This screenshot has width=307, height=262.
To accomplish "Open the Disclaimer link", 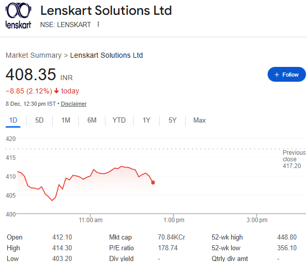I will click(74, 104).
